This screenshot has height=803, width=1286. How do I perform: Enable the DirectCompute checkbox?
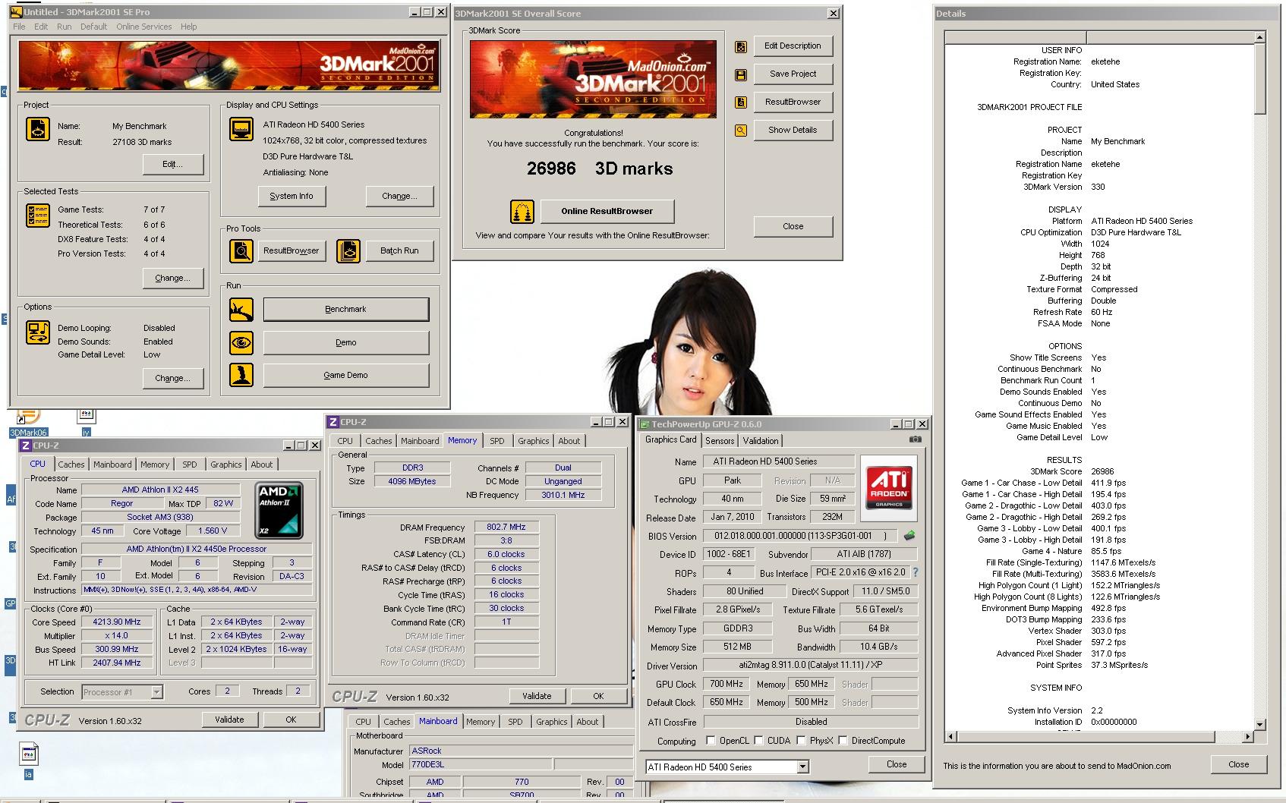(843, 741)
